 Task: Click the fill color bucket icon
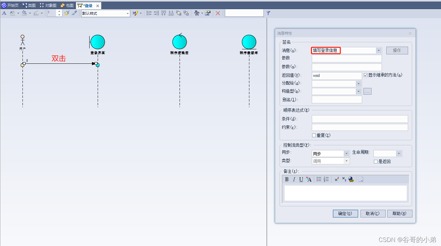point(24,13)
